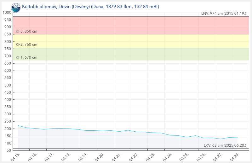Select the KF2: 760 cm threshold label

26,45
